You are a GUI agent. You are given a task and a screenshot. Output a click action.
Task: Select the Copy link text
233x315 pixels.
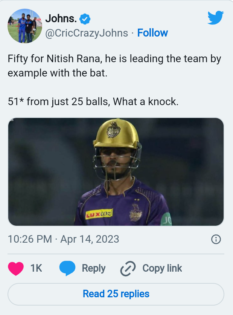162,268
